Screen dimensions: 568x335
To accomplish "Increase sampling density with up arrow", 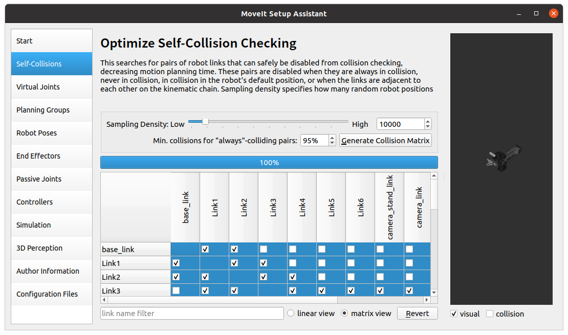I will (428, 121).
